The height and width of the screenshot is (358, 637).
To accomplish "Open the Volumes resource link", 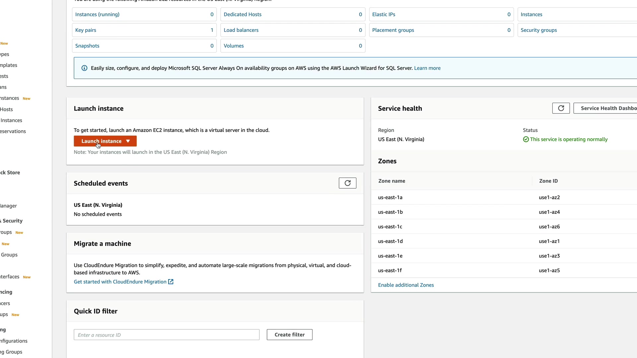I will click(234, 46).
